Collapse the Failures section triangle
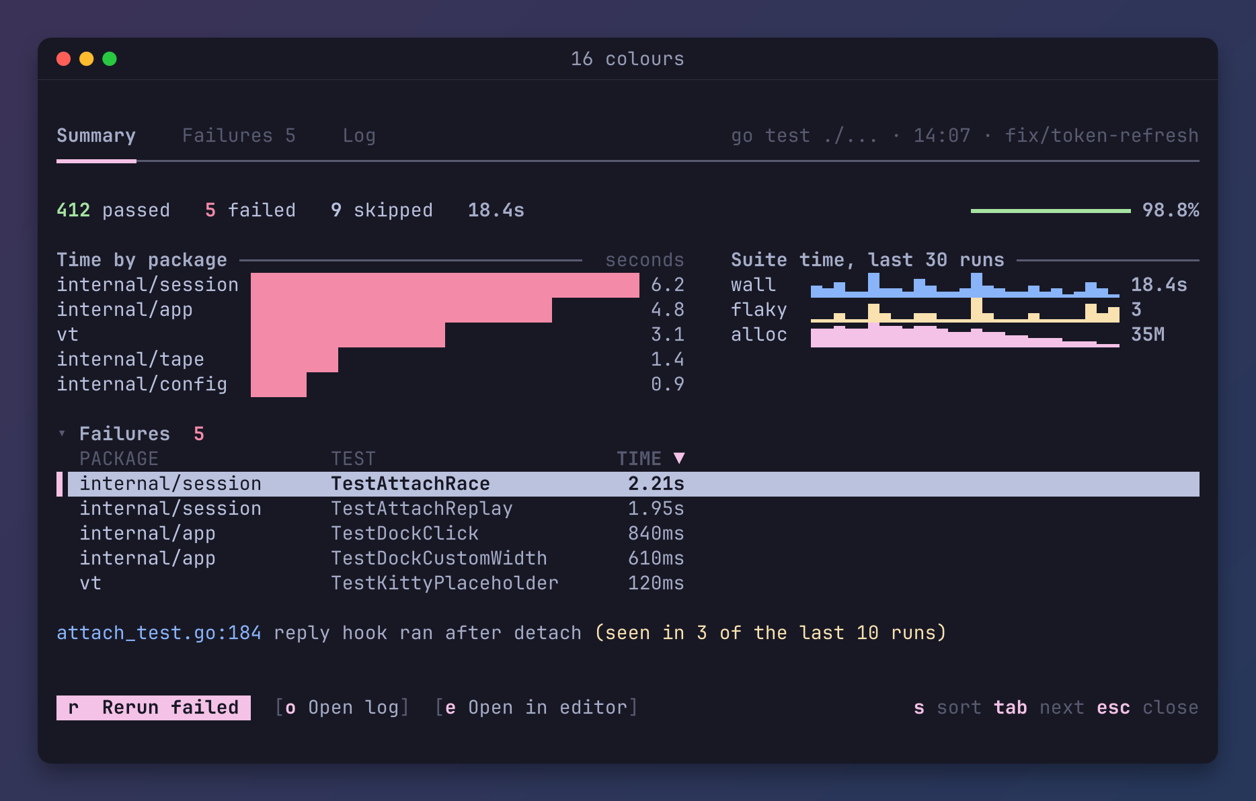This screenshot has height=801, width=1256. click(x=62, y=434)
